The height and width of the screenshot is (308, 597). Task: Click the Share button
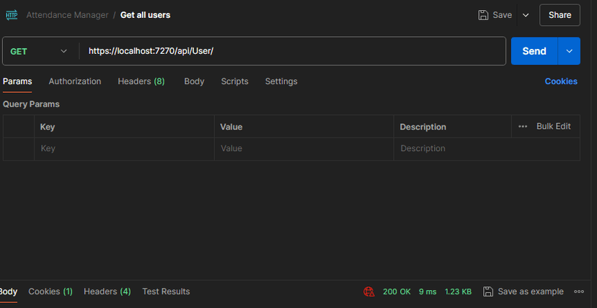pyautogui.click(x=560, y=15)
